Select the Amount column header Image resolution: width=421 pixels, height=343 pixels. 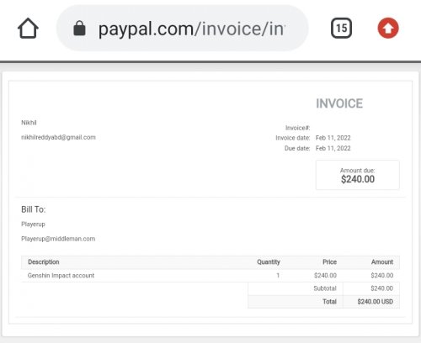[382, 262]
